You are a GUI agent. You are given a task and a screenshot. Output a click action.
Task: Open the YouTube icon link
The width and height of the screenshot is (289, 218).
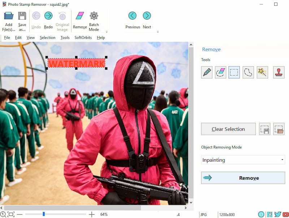286,214
